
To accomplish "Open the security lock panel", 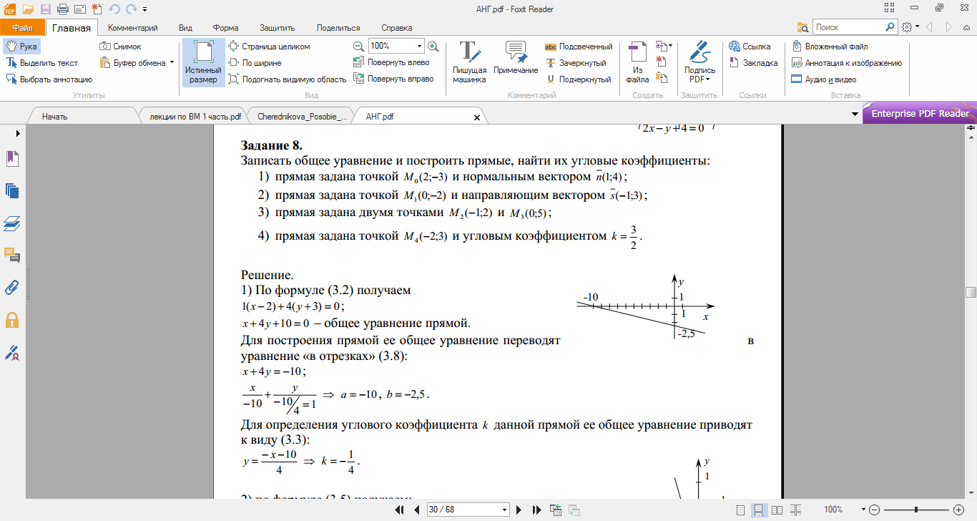I will pos(12,320).
